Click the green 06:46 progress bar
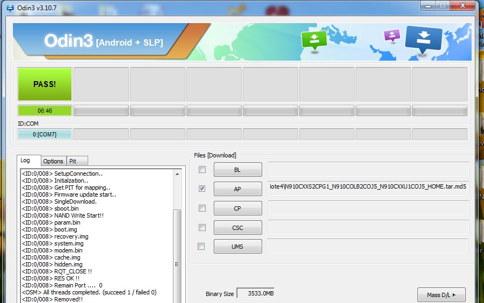The image size is (484, 303). pos(45,111)
